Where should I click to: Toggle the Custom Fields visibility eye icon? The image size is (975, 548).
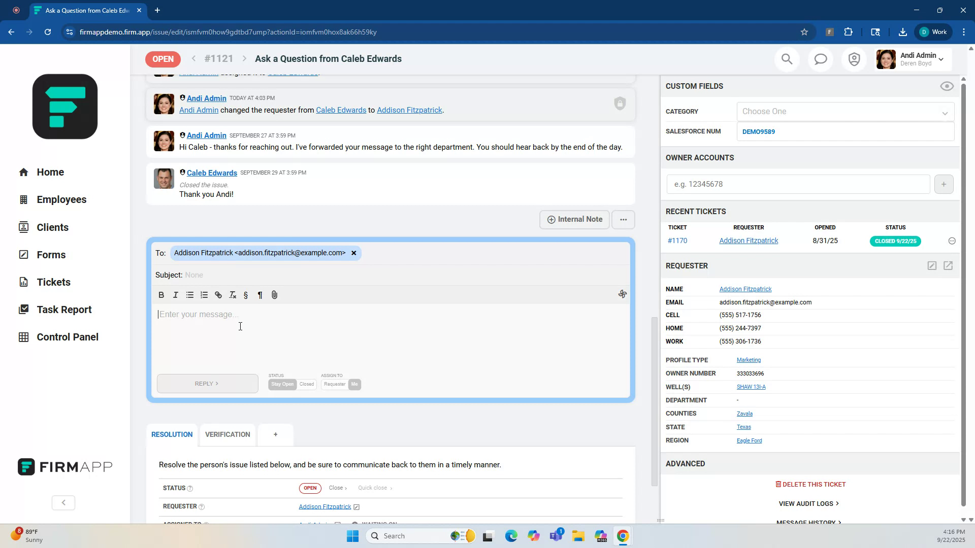[947, 86]
